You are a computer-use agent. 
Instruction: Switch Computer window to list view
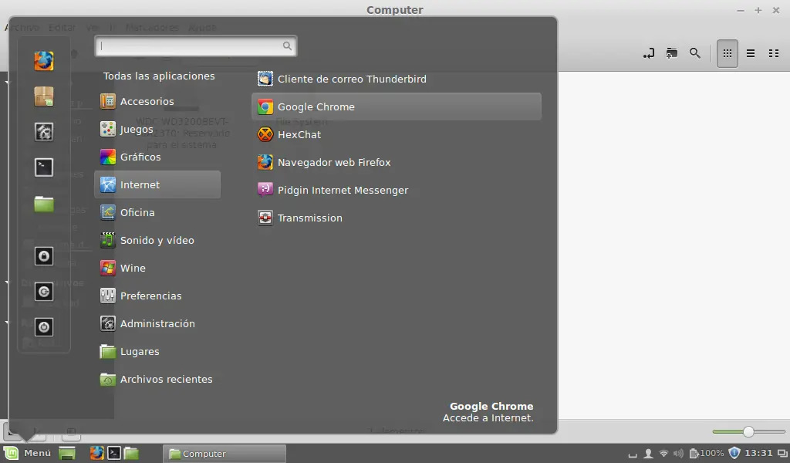coord(750,53)
